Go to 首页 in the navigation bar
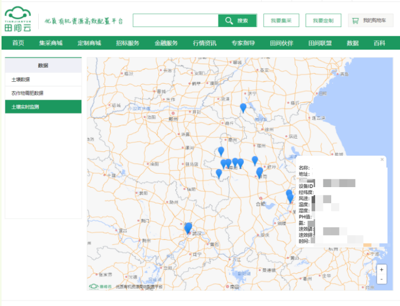The width and height of the screenshot is (400, 306). tap(18, 43)
